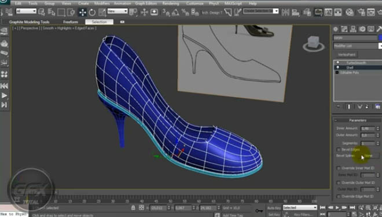Click the blue object color swatch
Viewport: 382px width, 217px height.
pos(380,38)
